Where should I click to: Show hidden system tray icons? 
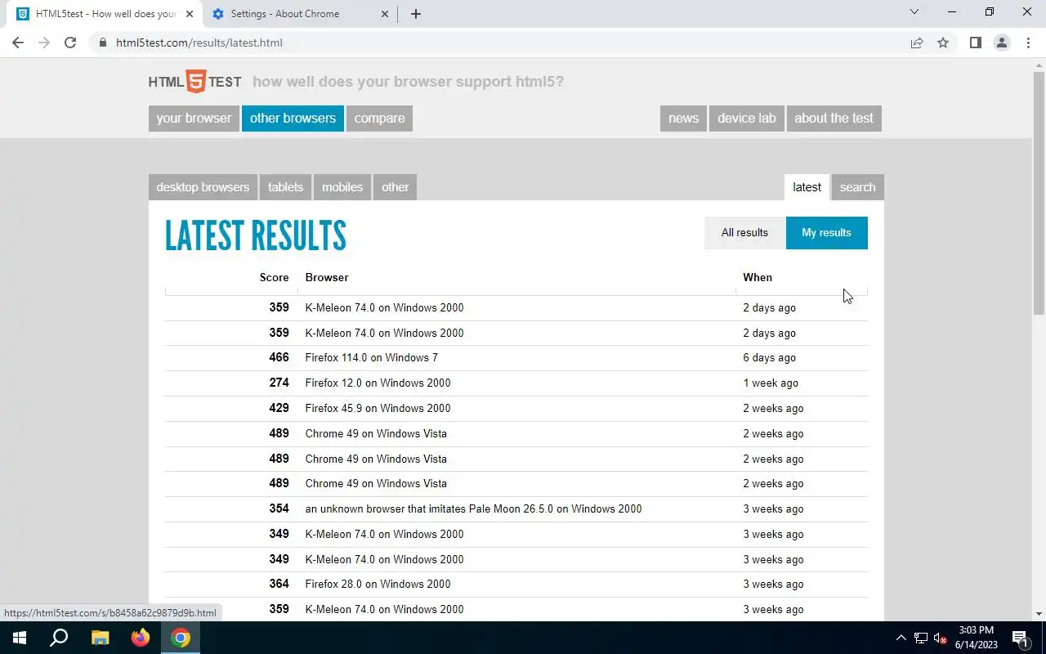[x=901, y=638]
